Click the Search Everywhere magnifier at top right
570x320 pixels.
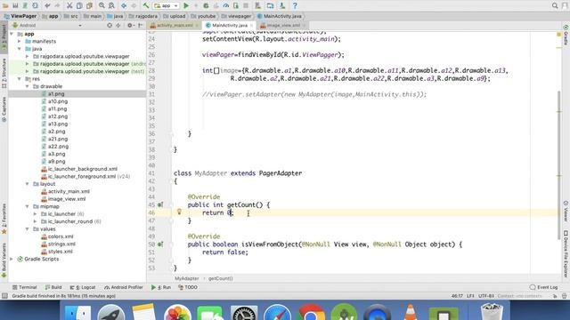coord(555,5)
